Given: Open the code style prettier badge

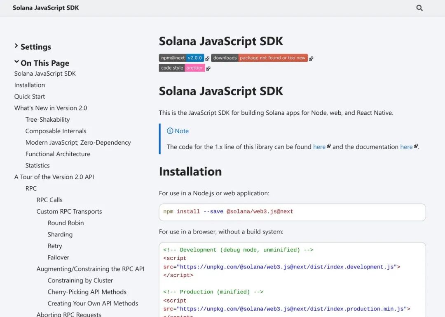Looking at the screenshot, I should coord(182,68).
